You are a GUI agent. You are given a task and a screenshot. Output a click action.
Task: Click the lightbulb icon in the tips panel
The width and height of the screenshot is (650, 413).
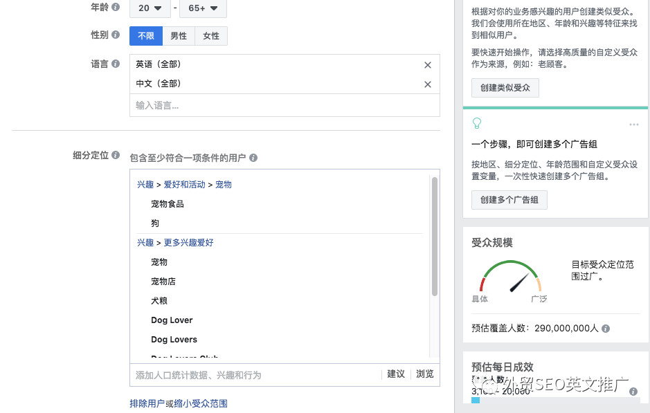point(476,123)
